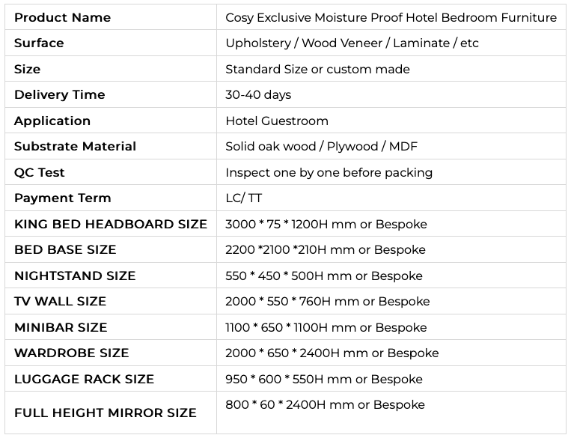Click the 2200 *2100 *210H mm bed base value
This screenshot has height=441, width=574.
[x=325, y=250]
